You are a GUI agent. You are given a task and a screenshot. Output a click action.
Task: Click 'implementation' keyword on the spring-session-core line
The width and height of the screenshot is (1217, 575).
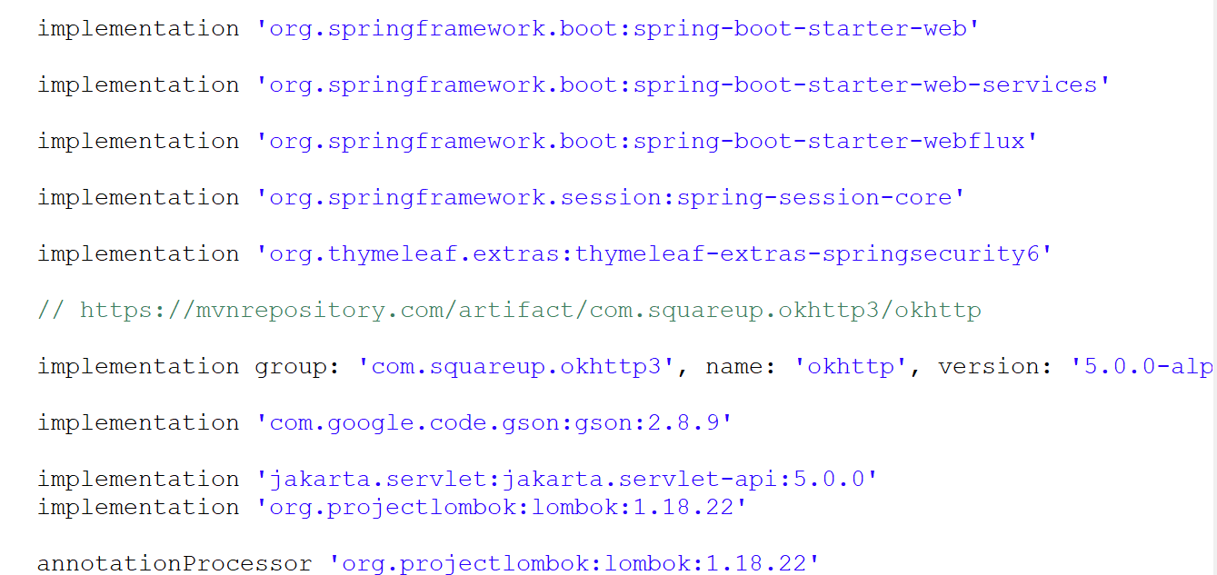click(x=138, y=197)
